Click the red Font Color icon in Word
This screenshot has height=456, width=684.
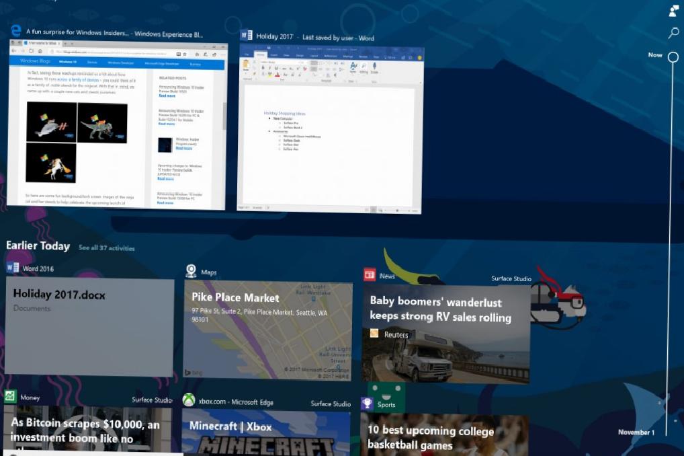point(277,75)
